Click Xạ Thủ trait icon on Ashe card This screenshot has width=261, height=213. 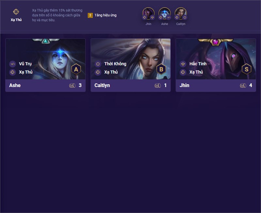tap(12, 72)
